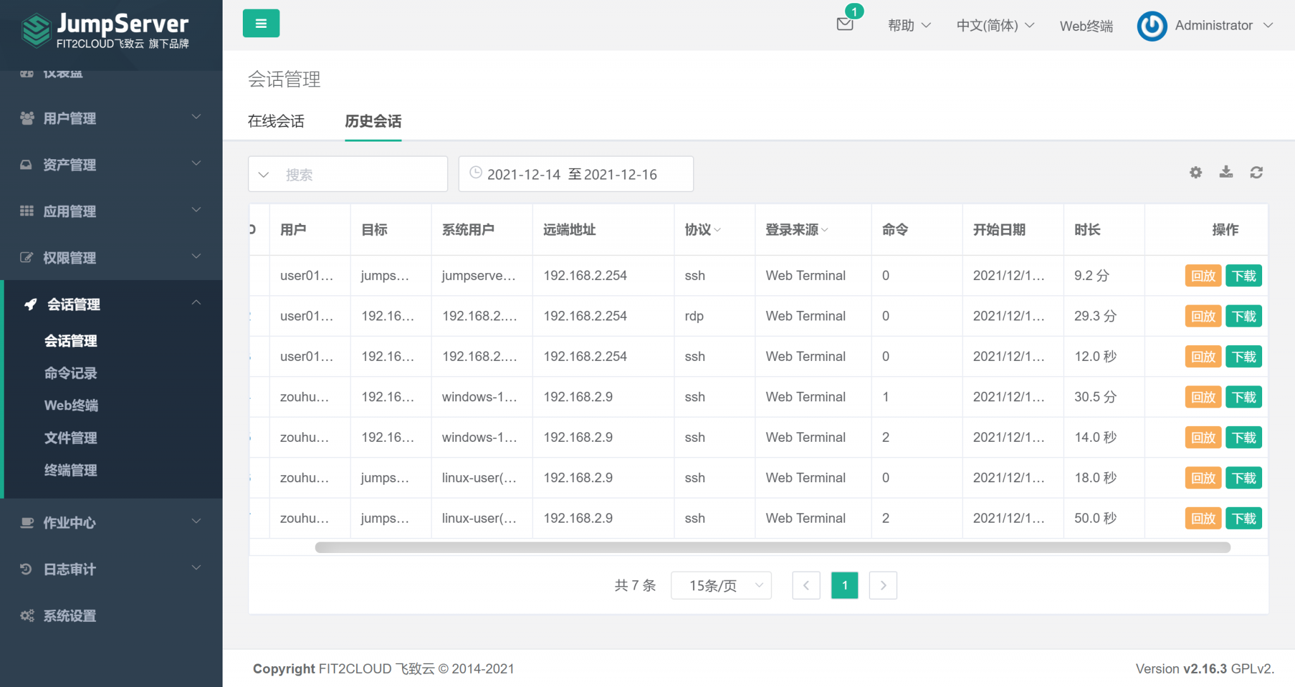Download the 18.0 秒 session
This screenshot has width=1295, height=687.
point(1244,478)
